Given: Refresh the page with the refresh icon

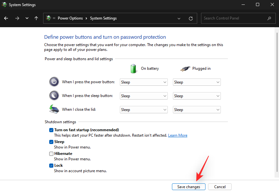Looking at the screenshot, I should 191,18.
